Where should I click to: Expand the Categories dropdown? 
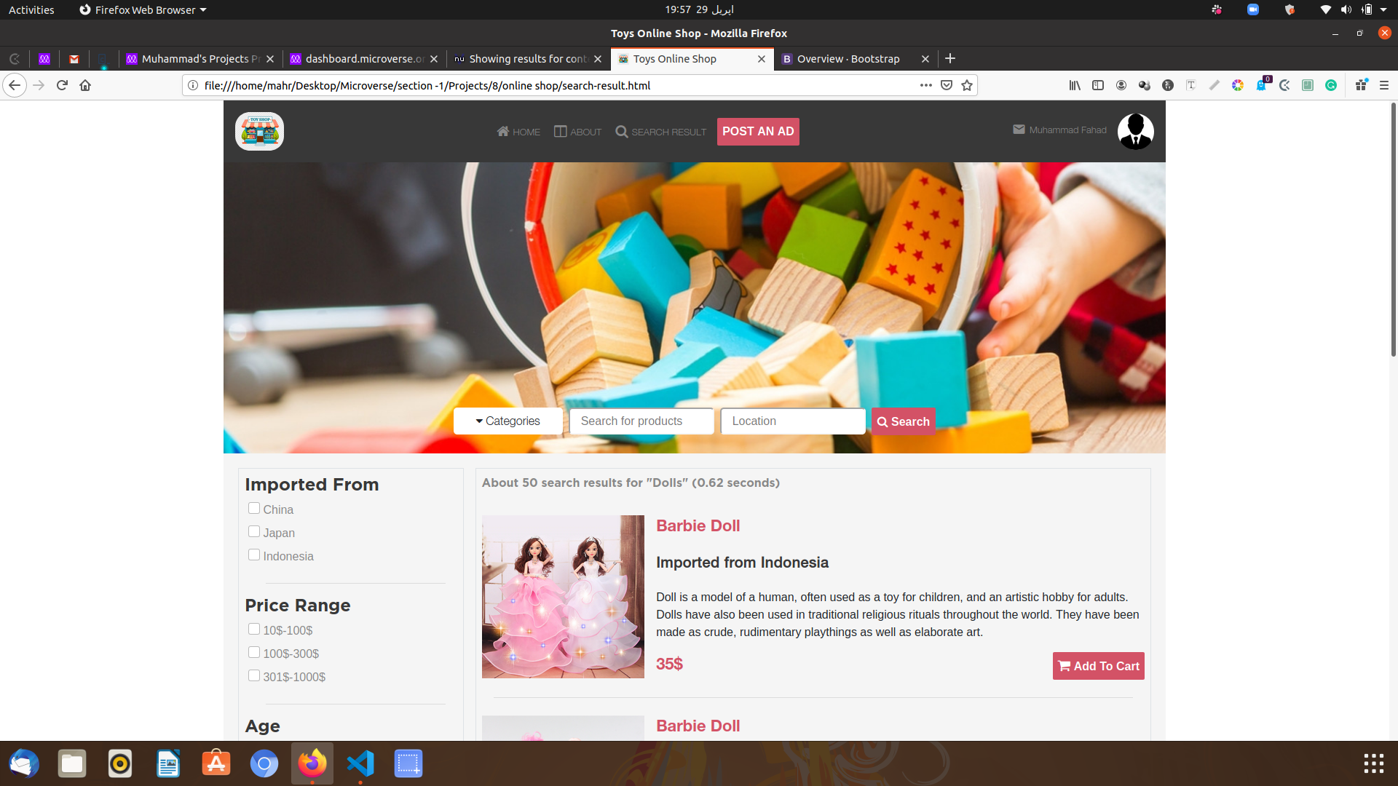[x=508, y=421]
